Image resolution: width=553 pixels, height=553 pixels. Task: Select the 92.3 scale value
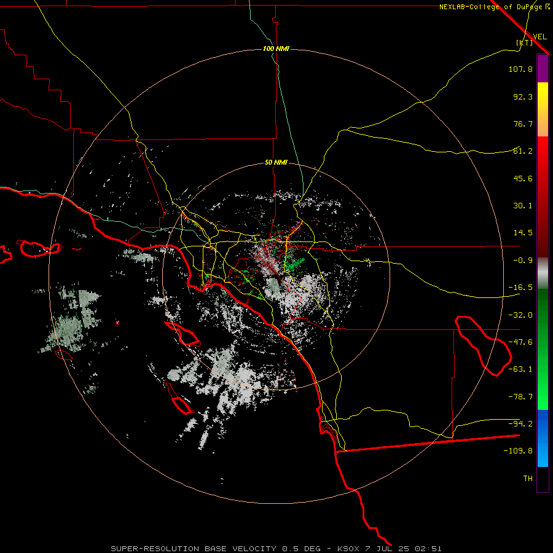tap(523, 96)
